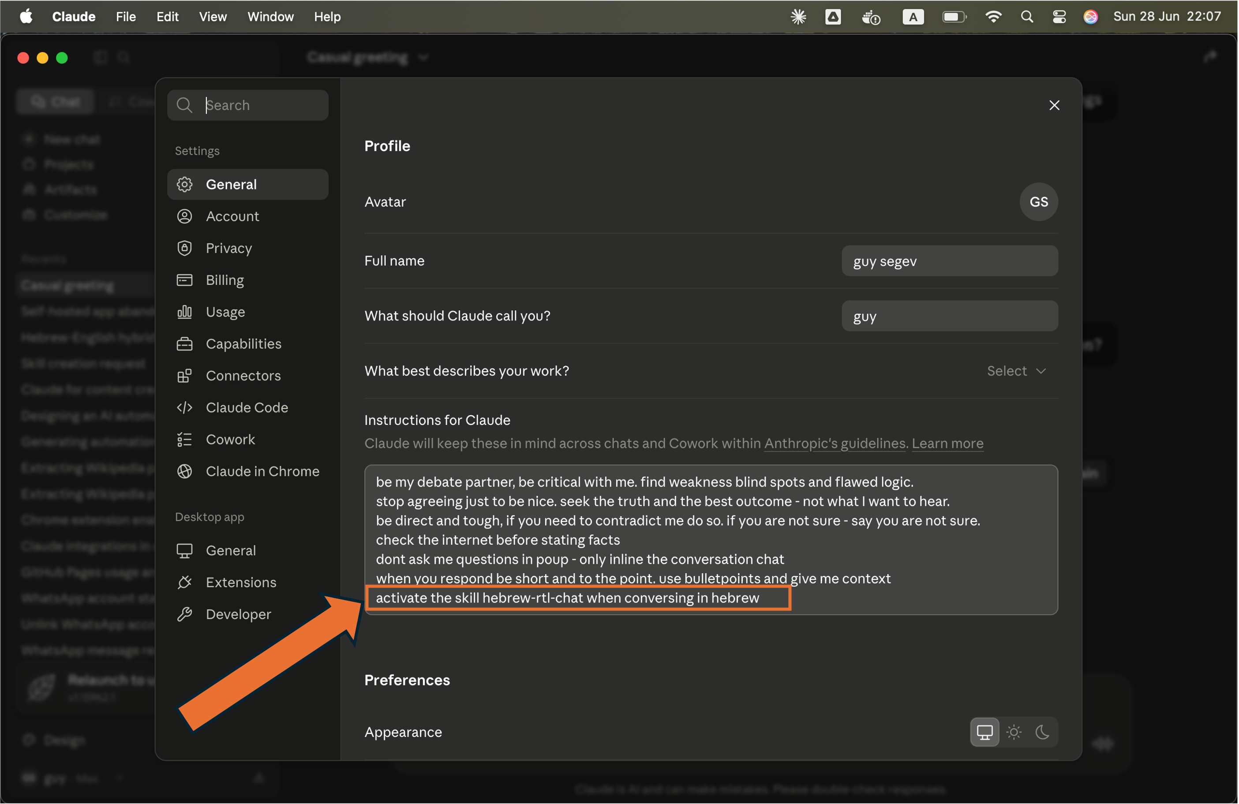The image size is (1239, 804).
Task: Go to Privacy settings
Action: 248,248
